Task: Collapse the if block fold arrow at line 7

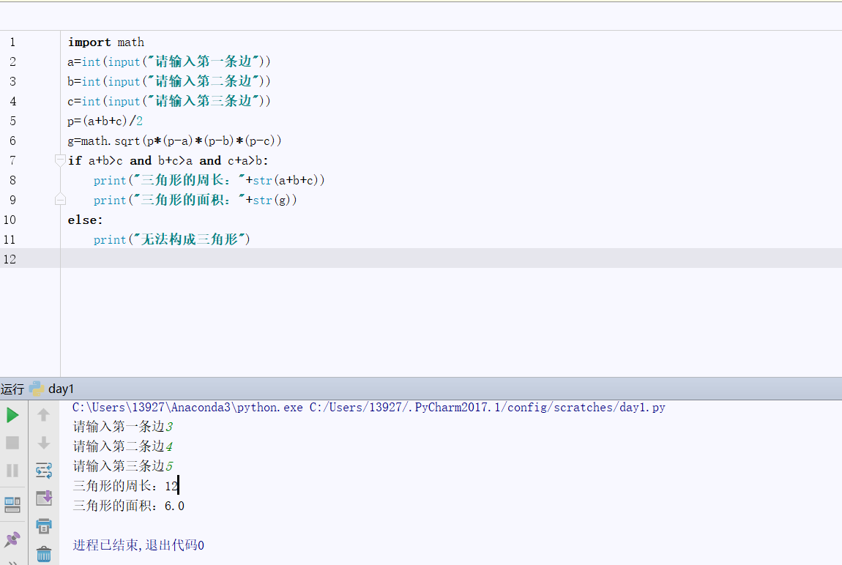Action: point(60,159)
